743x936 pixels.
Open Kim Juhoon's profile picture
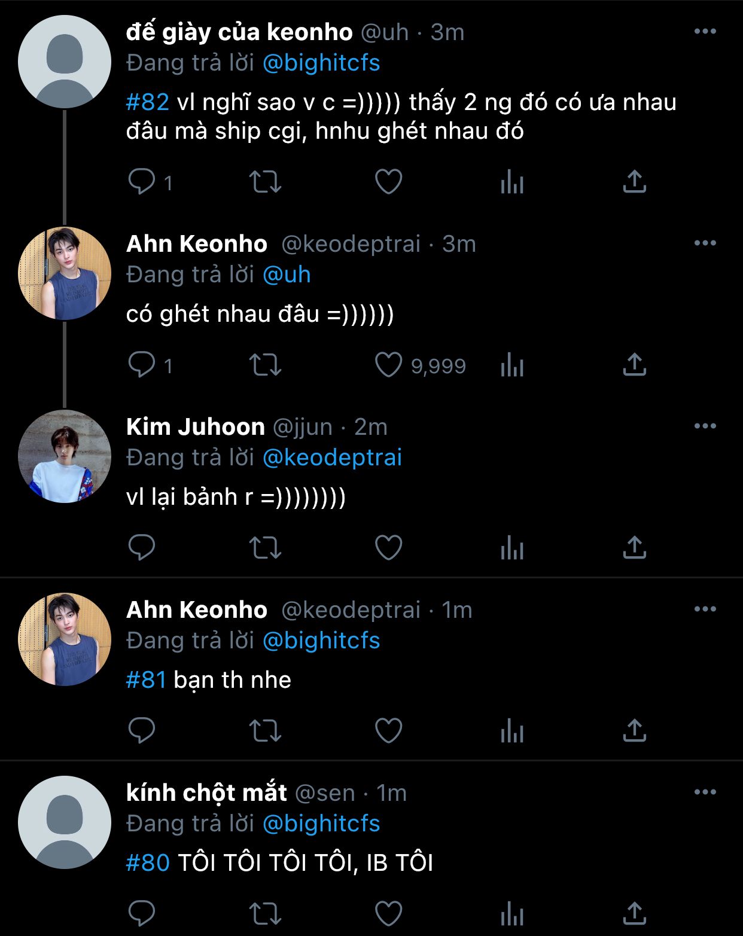tap(65, 456)
